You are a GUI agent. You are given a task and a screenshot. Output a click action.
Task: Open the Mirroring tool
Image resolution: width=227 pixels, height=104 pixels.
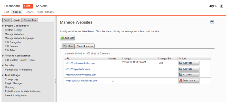(x=9, y=88)
